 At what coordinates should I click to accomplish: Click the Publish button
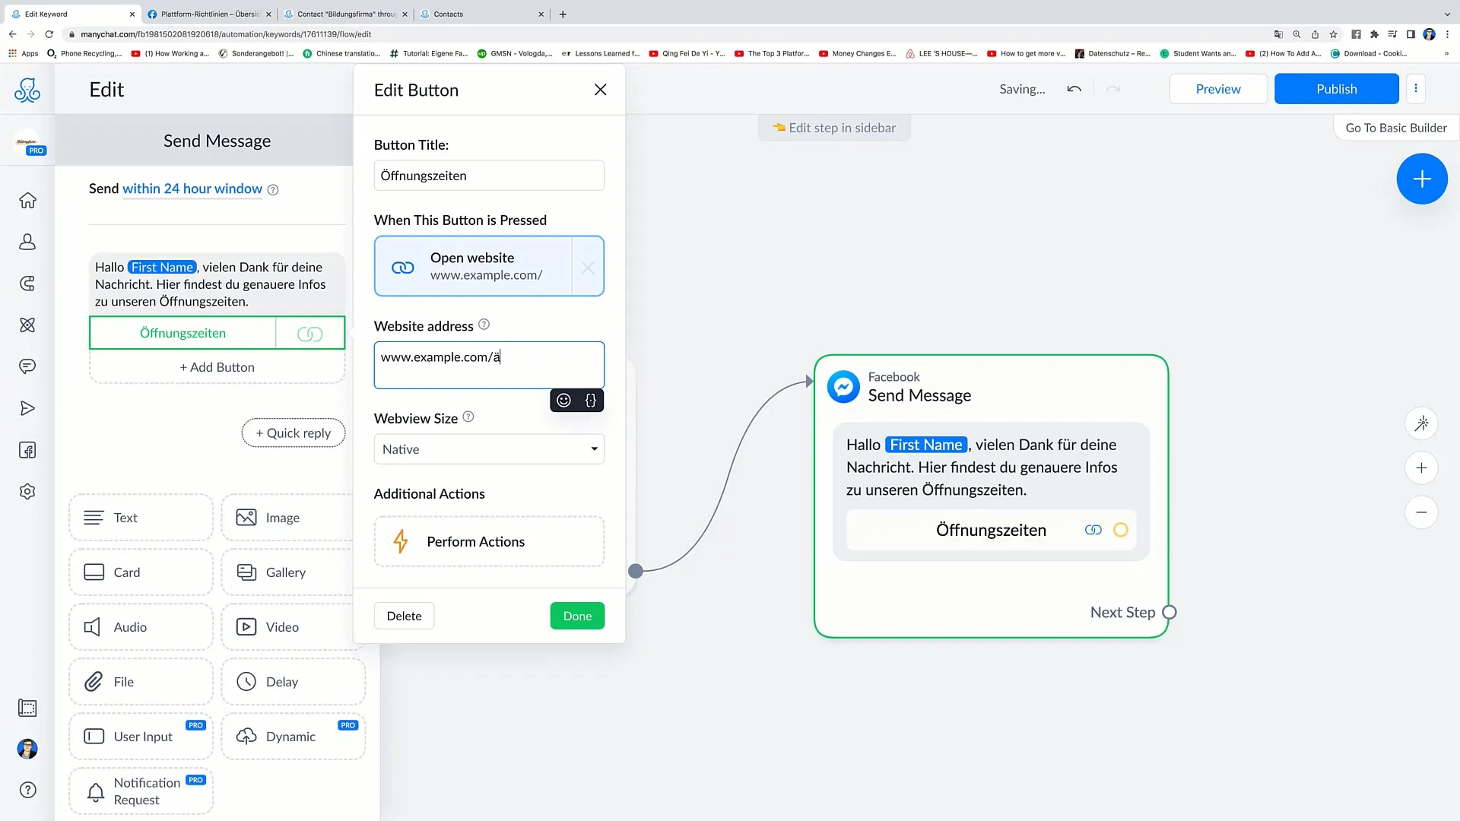(x=1336, y=89)
